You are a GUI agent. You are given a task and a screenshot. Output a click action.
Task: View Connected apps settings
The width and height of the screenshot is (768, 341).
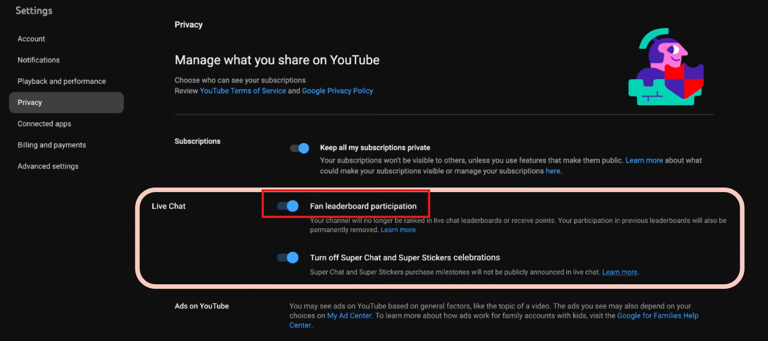click(44, 124)
